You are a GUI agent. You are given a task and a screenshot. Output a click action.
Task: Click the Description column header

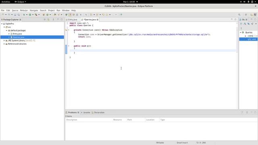click(89, 120)
